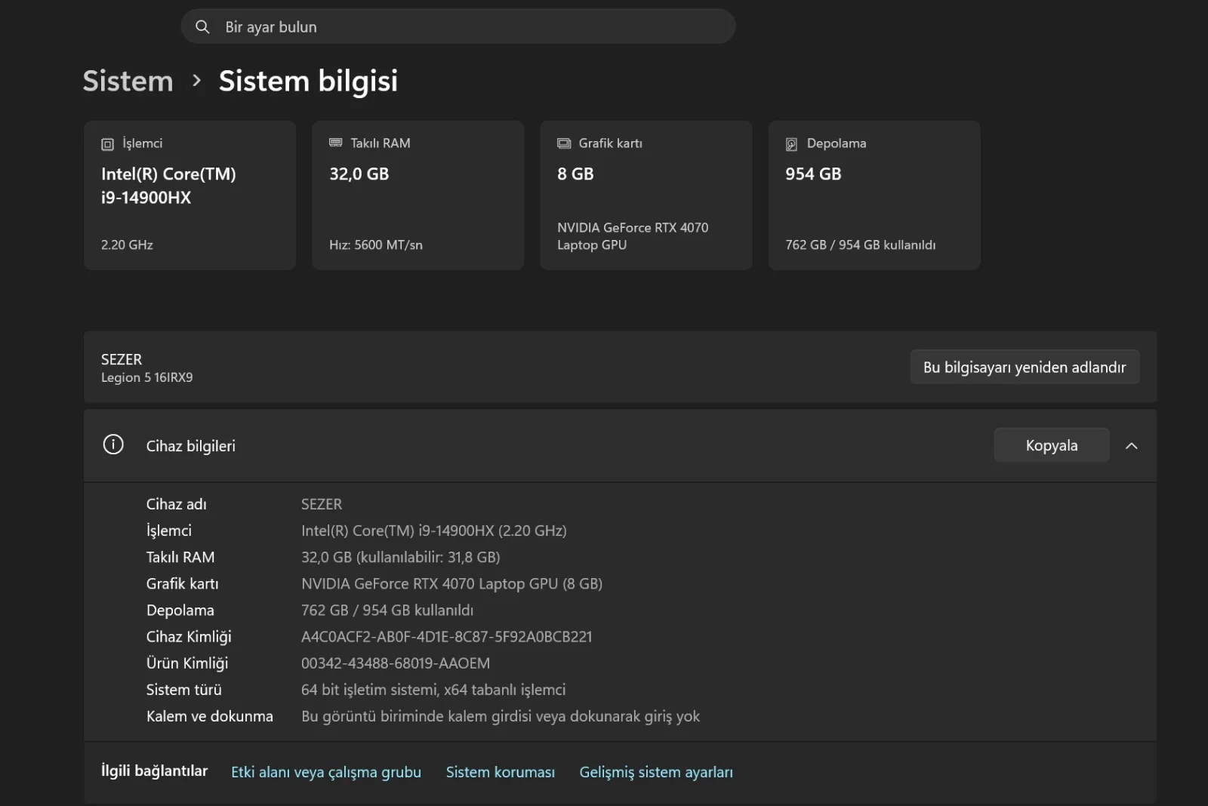Click the 'Cihaz adı' row label

coord(176,504)
